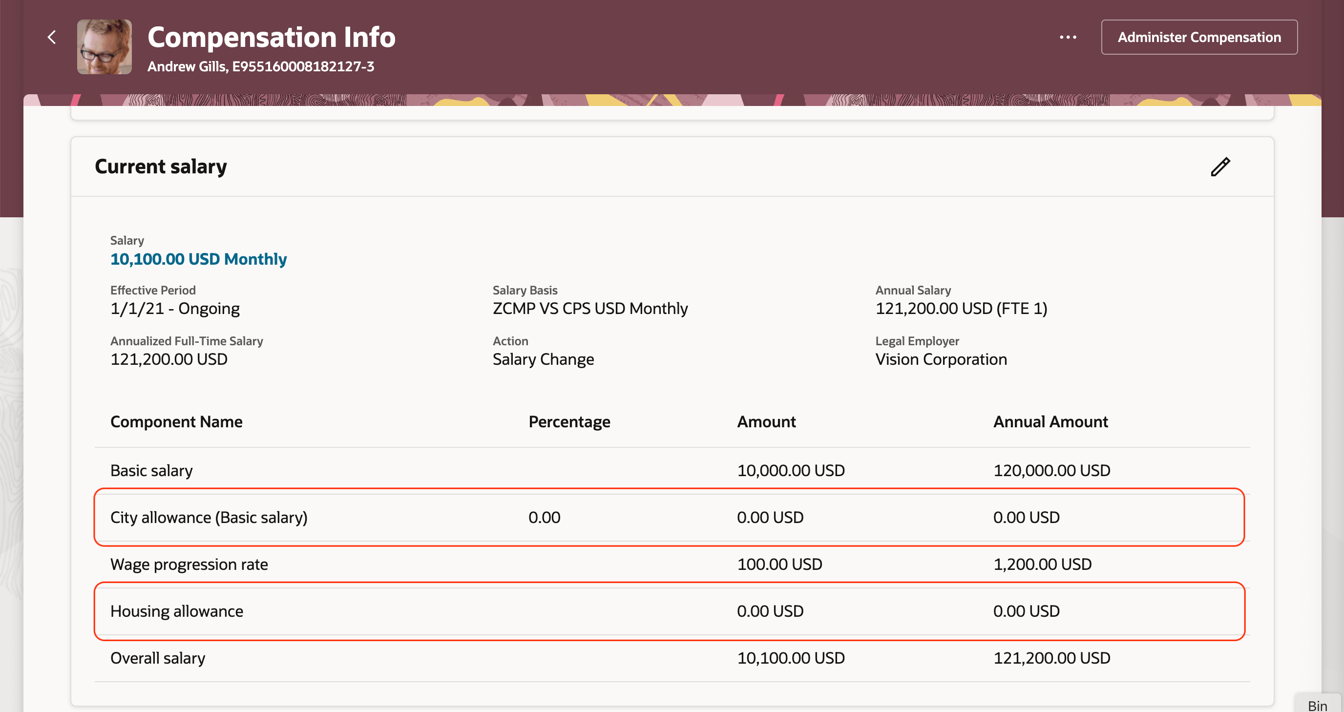Click the Vision Corporation legal employer value
Viewport: 1344px width, 712px height.
pos(941,359)
